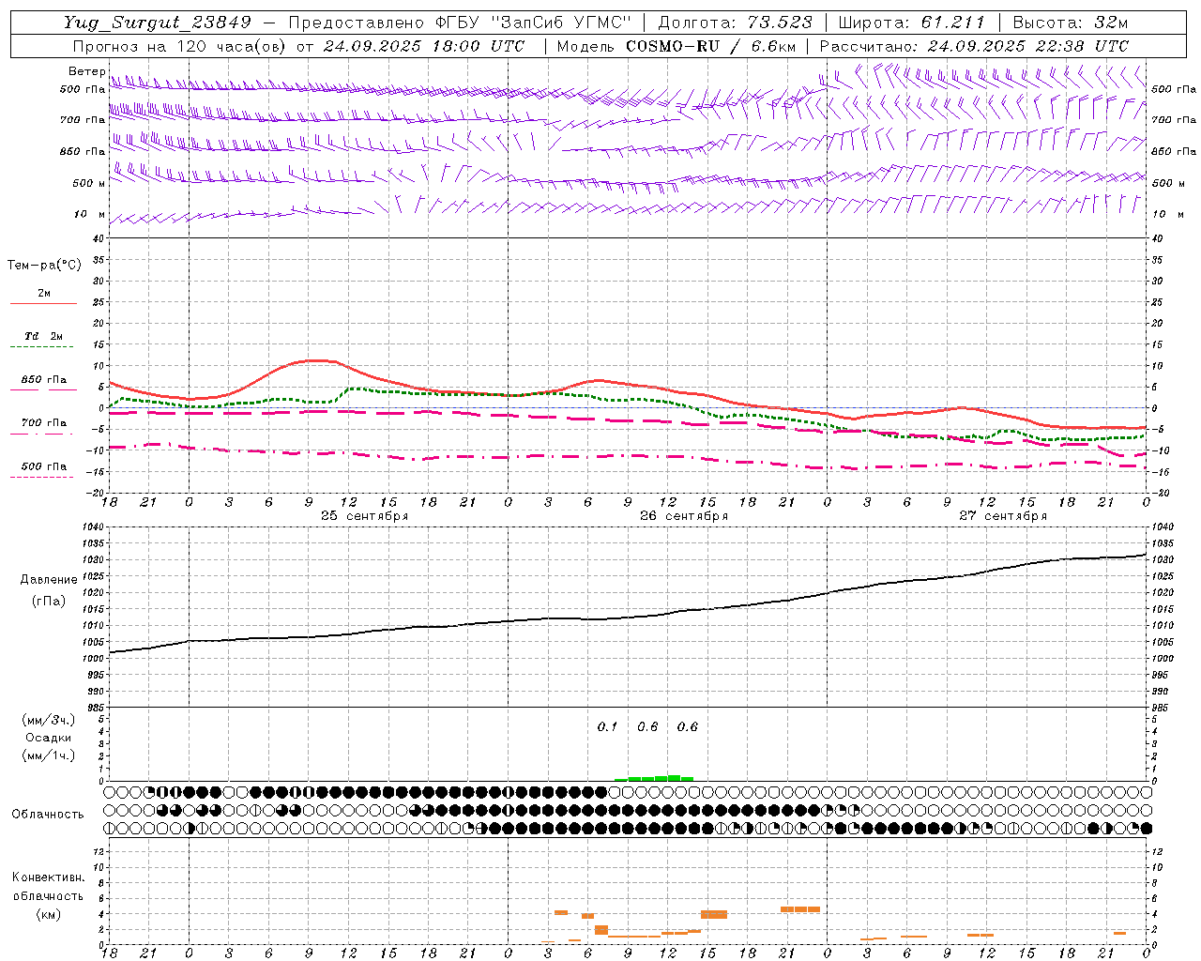Click the Широта: 61.211 value
1201x961 pixels.
912,23
